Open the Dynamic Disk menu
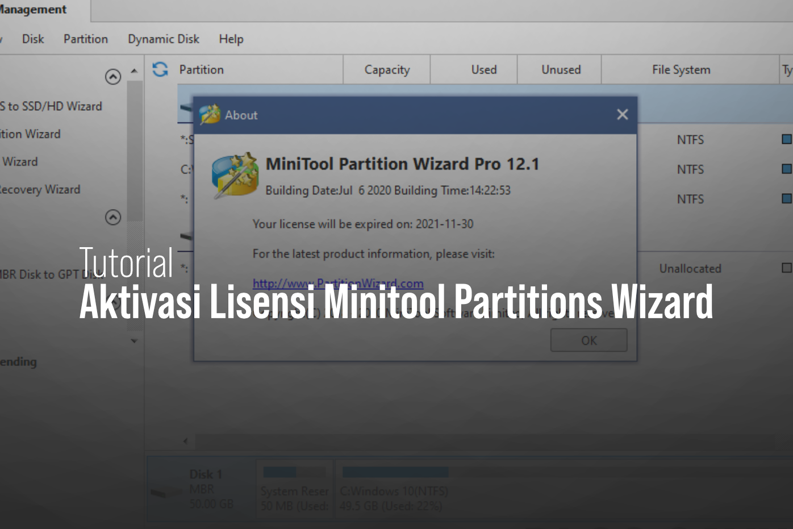The image size is (793, 529). point(163,39)
